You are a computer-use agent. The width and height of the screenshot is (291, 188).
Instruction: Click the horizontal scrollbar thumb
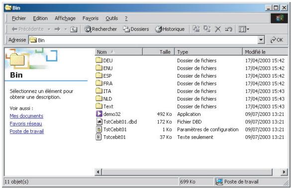coord(187,172)
